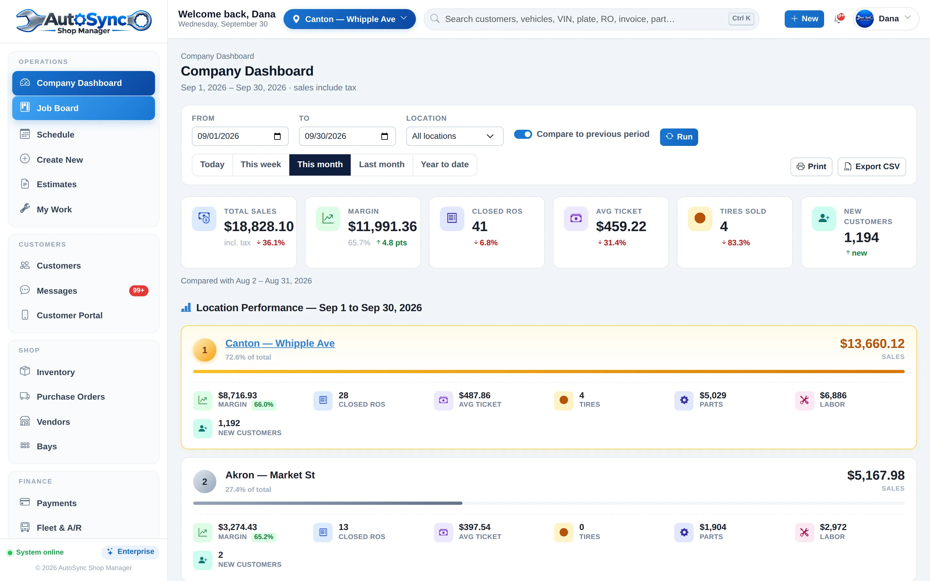Click the Customer Portal phone icon
930x581 pixels.
click(x=25, y=315)
